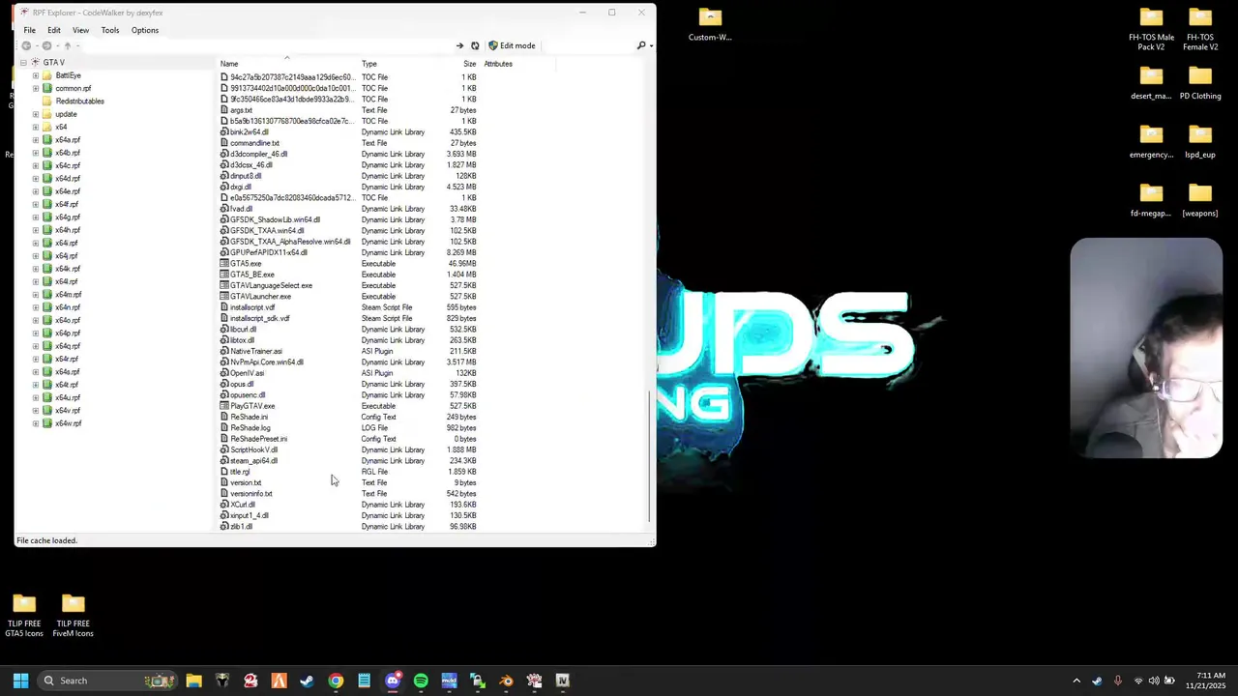The height and width of the screenshot is (696, 1238).
Task: Select the ReShade.ini file row
Action: tap(348, 417)
